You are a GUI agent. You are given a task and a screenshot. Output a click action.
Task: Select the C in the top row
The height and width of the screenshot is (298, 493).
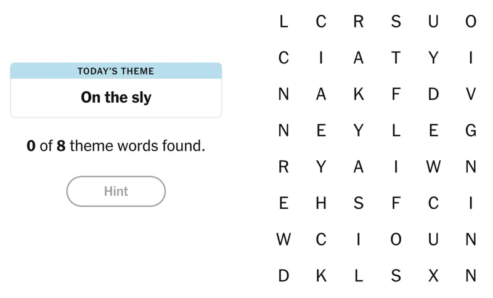(x=321, y=22)
